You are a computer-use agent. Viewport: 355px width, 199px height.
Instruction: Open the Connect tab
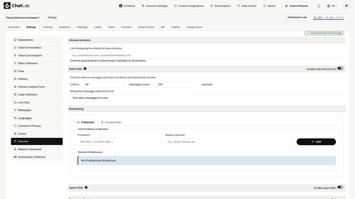tap(126, 27)
